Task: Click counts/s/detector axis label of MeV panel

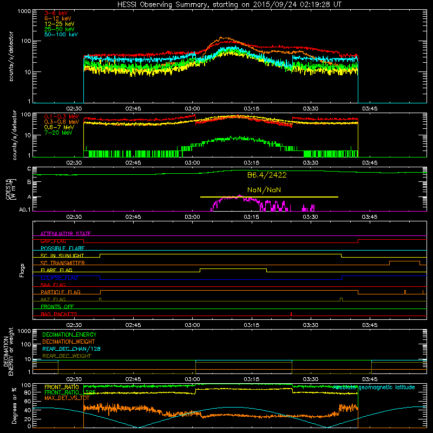Action: click(15, 135)
